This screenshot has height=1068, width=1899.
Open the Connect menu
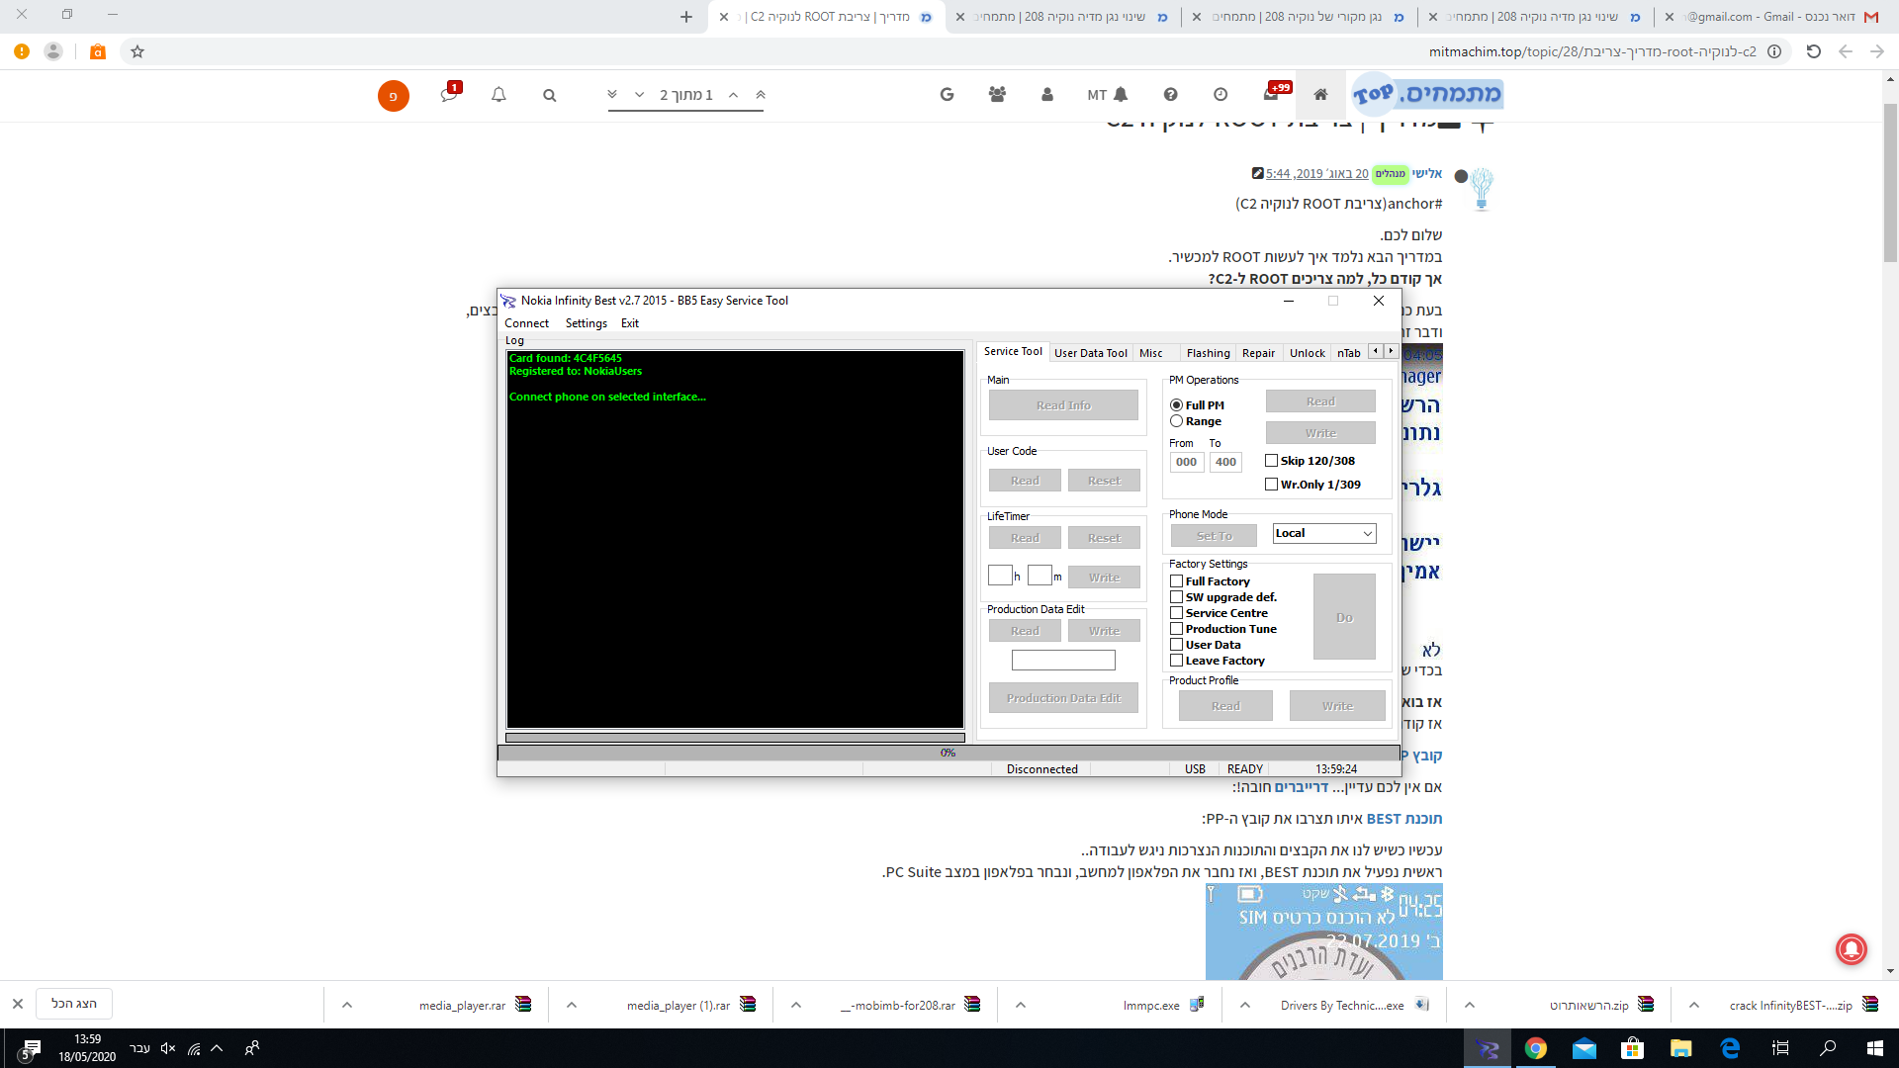[x=526, y=323]
